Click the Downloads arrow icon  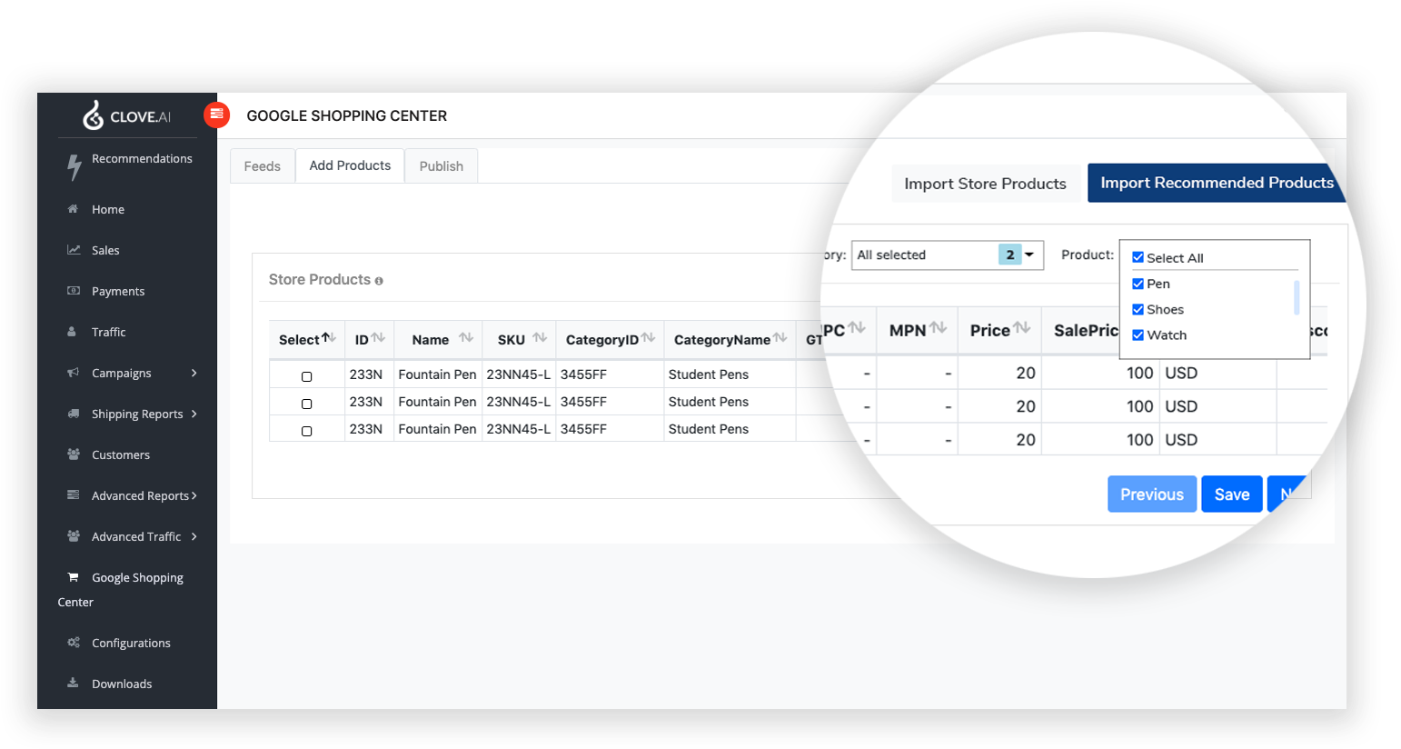pyautogui.click(x=73, y=684)
